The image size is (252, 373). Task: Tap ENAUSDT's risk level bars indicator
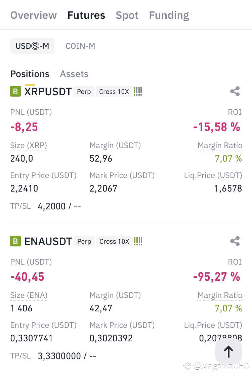(138, 241)
